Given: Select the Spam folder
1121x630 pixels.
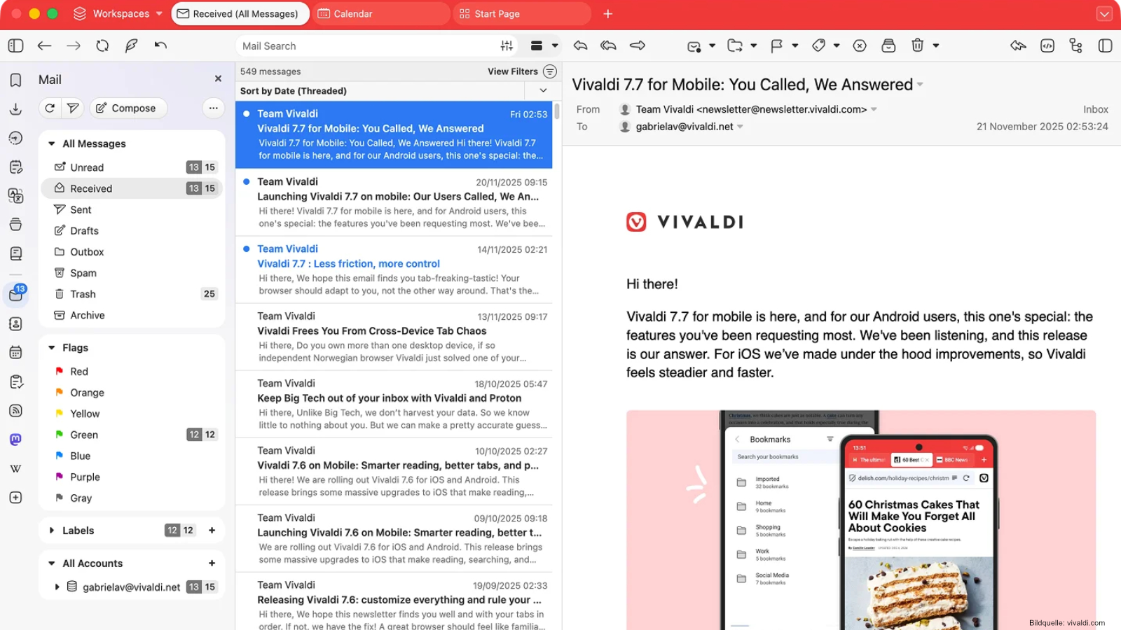Looking at the screenshot, I should pos(132,273).
